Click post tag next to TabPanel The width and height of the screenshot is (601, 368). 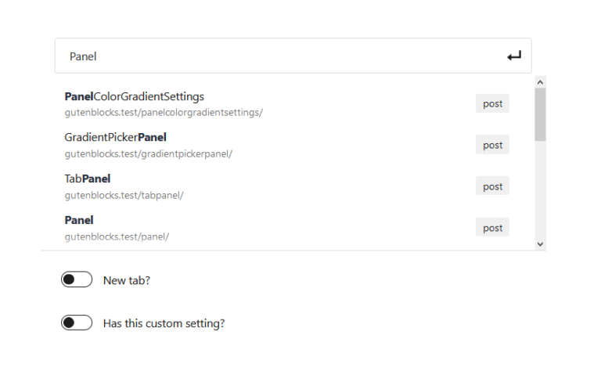492,186
